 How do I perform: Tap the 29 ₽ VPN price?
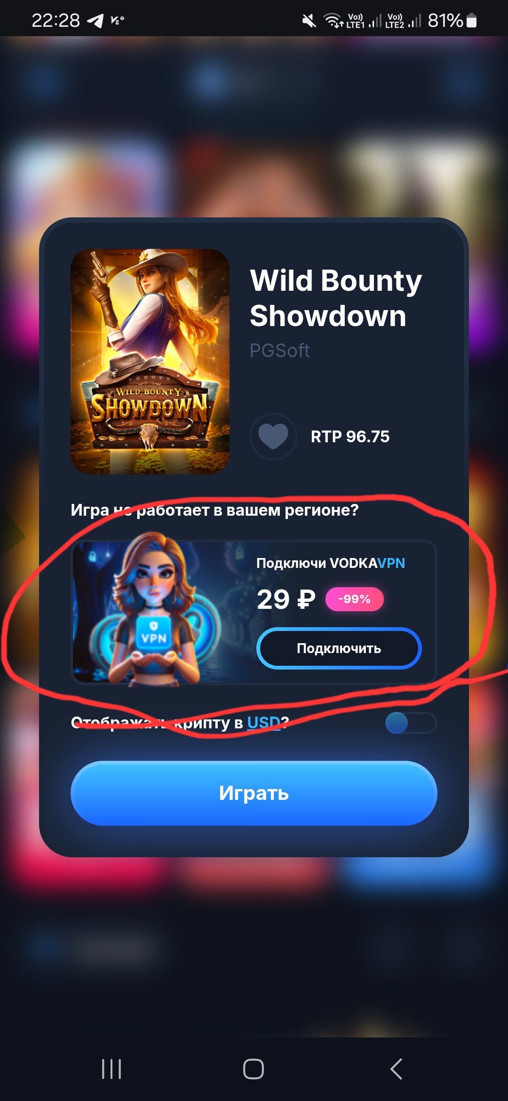(286, 599)
